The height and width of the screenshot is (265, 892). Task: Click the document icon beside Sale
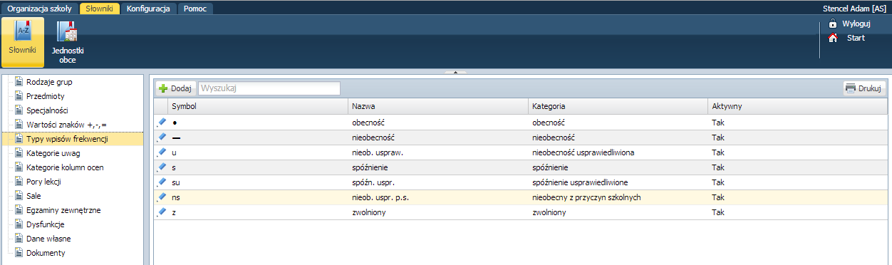click(19, 196)
